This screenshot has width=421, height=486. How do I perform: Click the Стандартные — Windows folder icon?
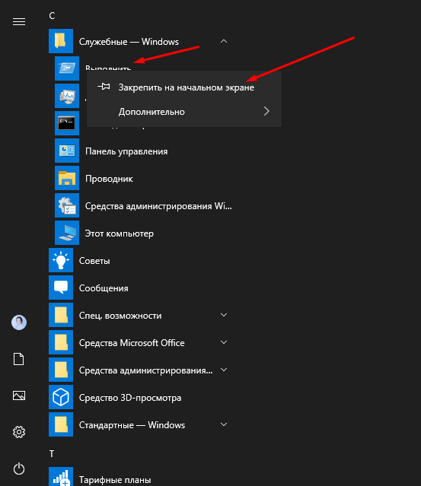(x=61, y=424)
